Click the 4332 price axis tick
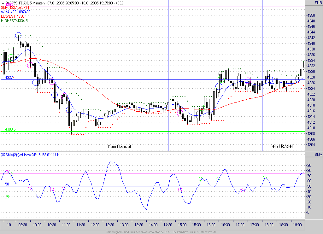Viewport: 323px width, 234px height. (x=311, y=66)
